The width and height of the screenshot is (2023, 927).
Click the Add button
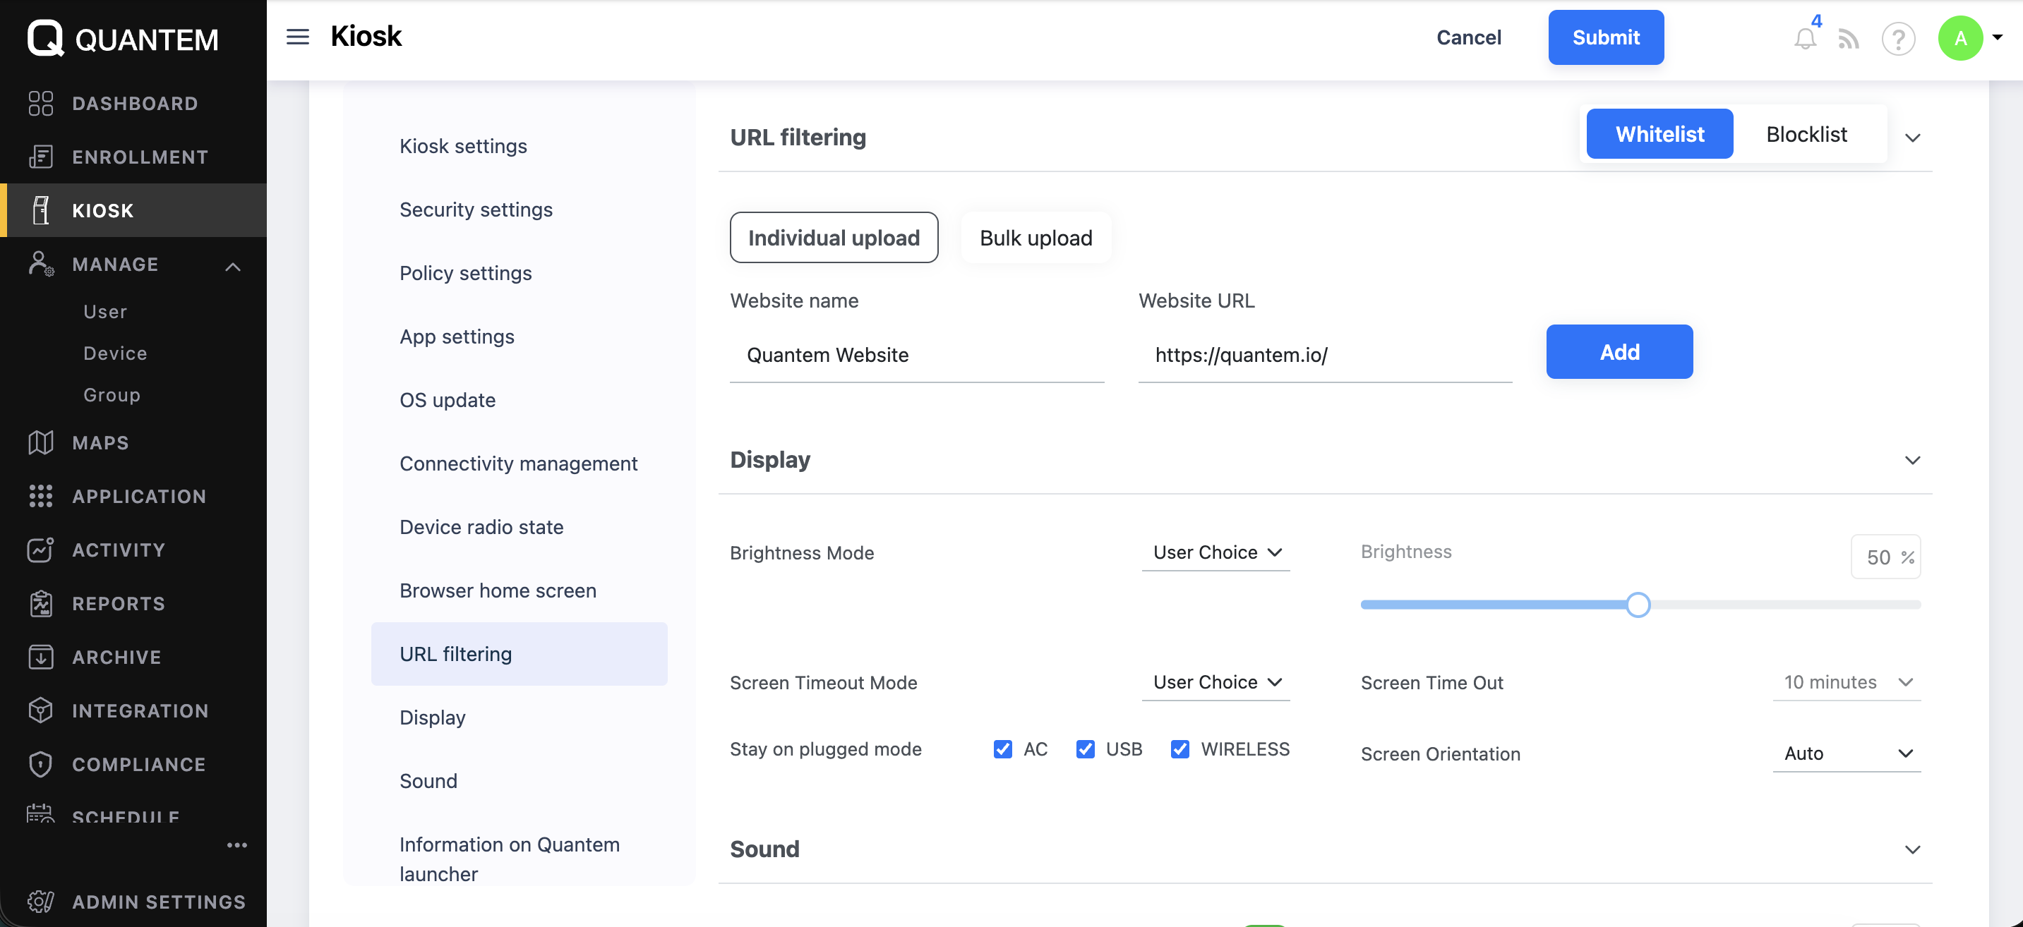[1619, 351]
